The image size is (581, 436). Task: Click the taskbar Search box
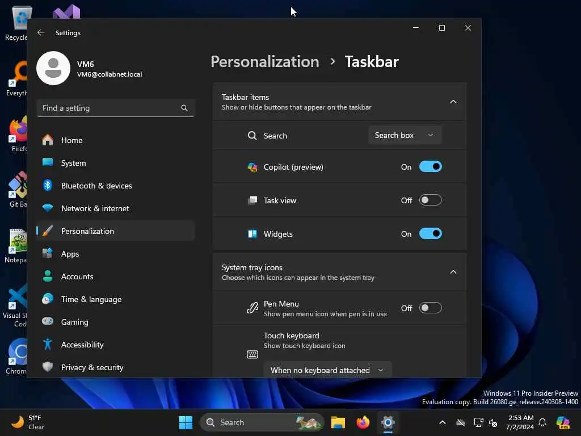tap(262, 422)
